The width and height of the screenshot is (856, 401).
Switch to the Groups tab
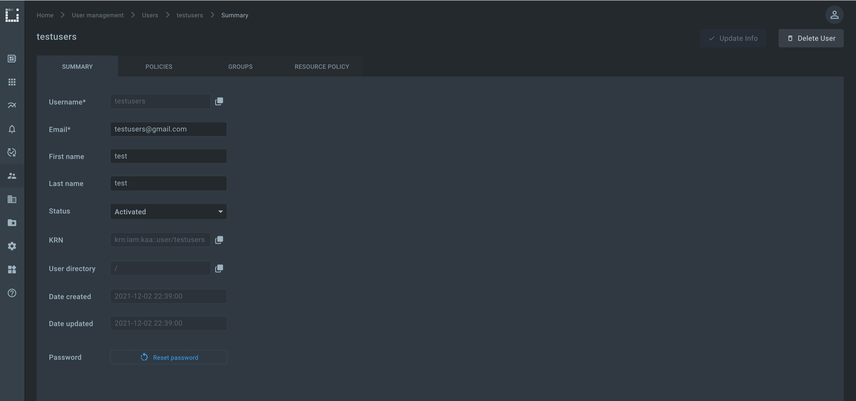click(x=240, y=66)
